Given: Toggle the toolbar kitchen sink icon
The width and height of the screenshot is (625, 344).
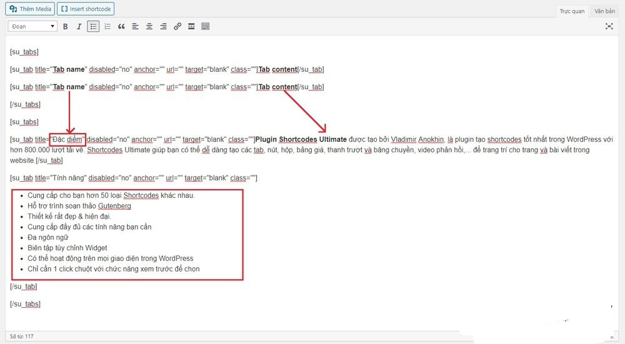Looking at the screenshot, I should (x=205, y=26).
